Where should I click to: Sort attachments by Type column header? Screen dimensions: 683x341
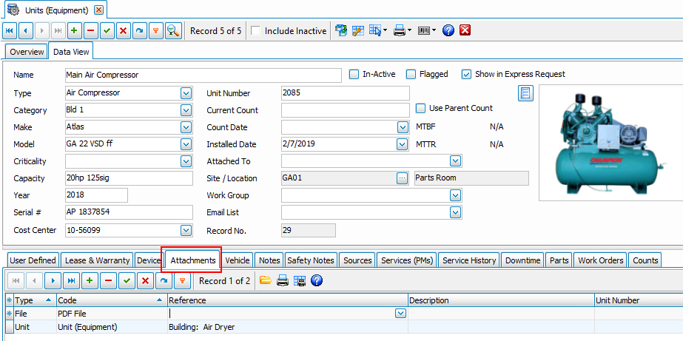(35, 300)
